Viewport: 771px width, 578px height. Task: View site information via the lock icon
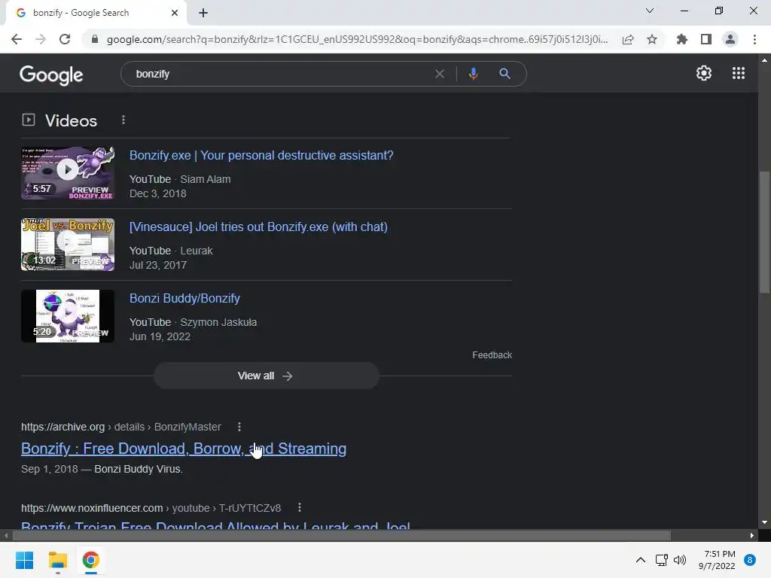tap(95, 39)
